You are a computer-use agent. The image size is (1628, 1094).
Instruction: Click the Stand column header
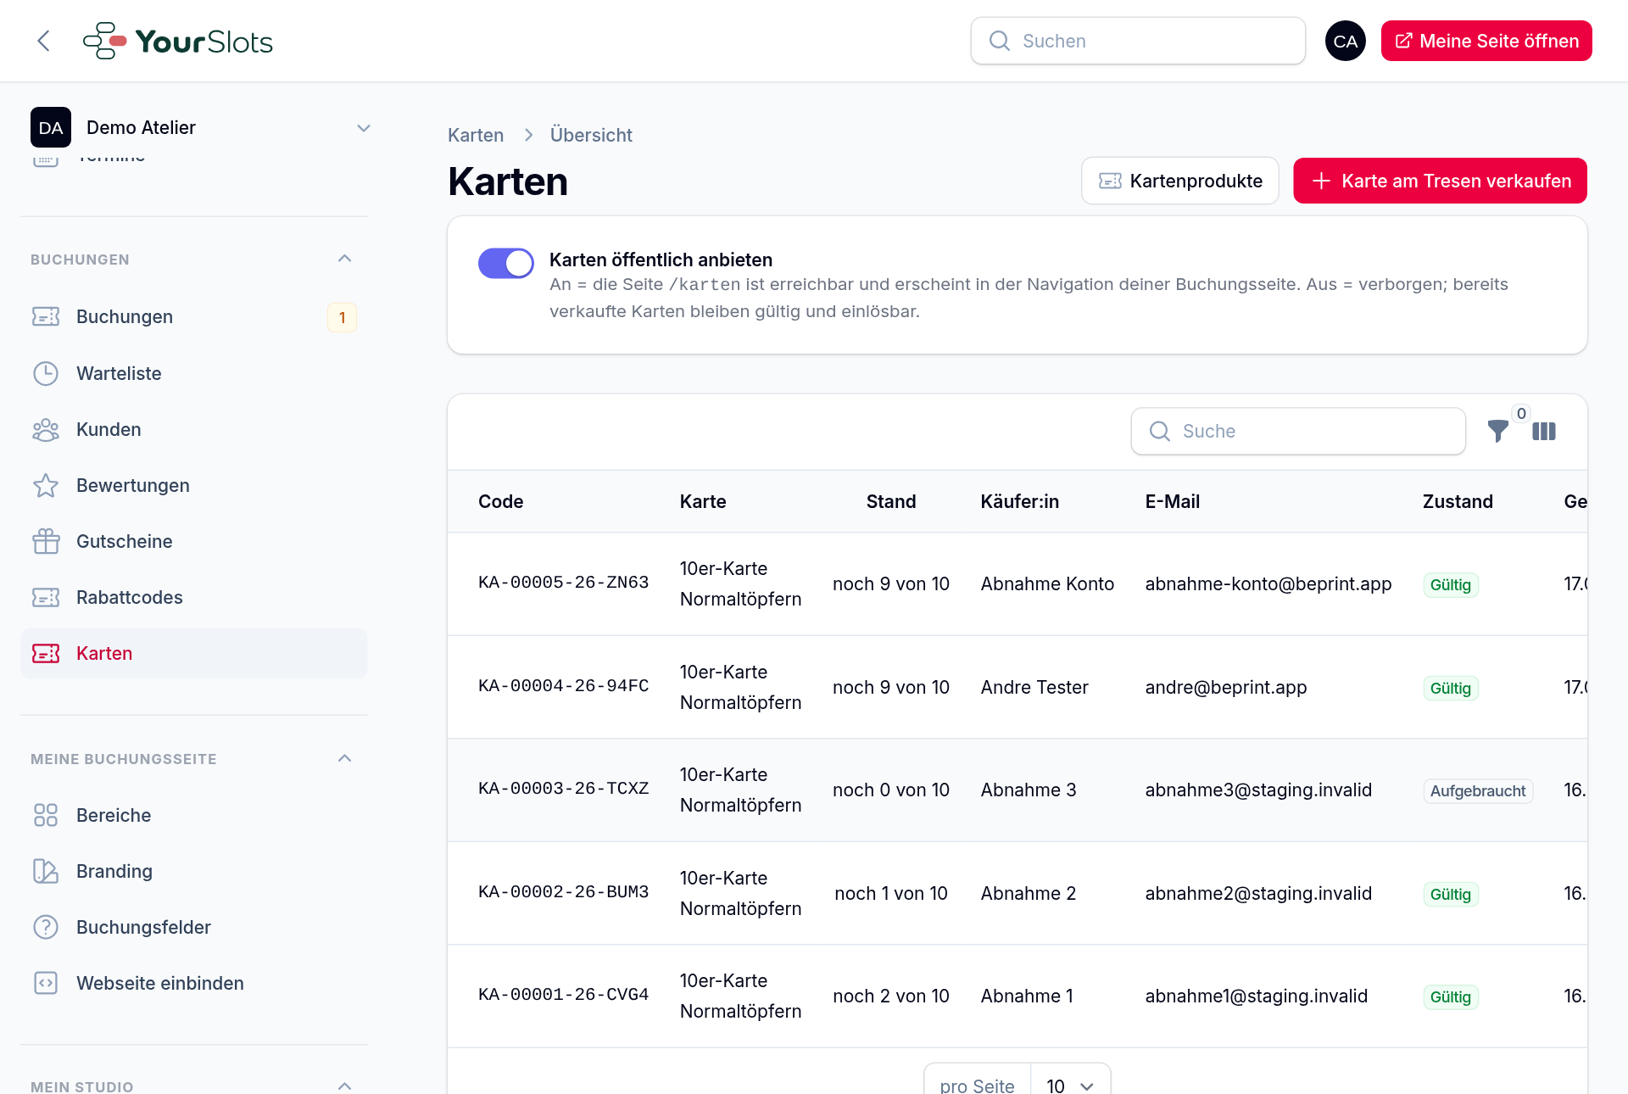(891, 501)
